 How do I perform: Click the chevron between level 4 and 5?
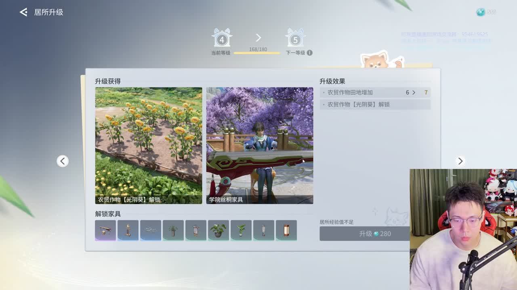(x=258, y=38)
